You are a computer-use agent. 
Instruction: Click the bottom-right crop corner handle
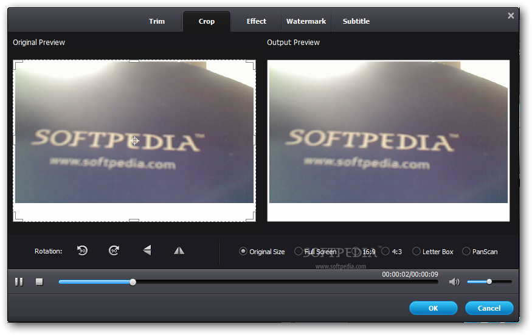pyautogui.click(x=250, y=217)
